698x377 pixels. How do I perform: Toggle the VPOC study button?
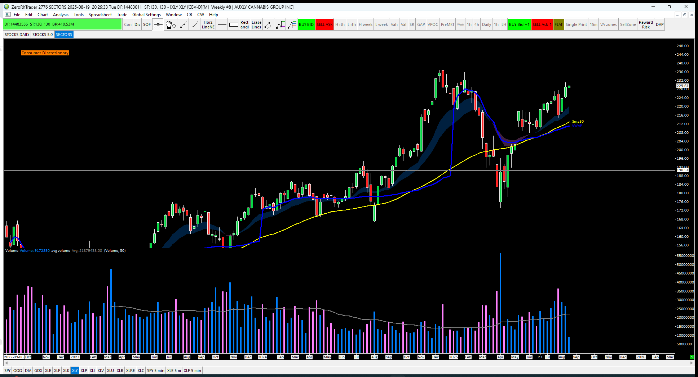(x=433, y=24)
